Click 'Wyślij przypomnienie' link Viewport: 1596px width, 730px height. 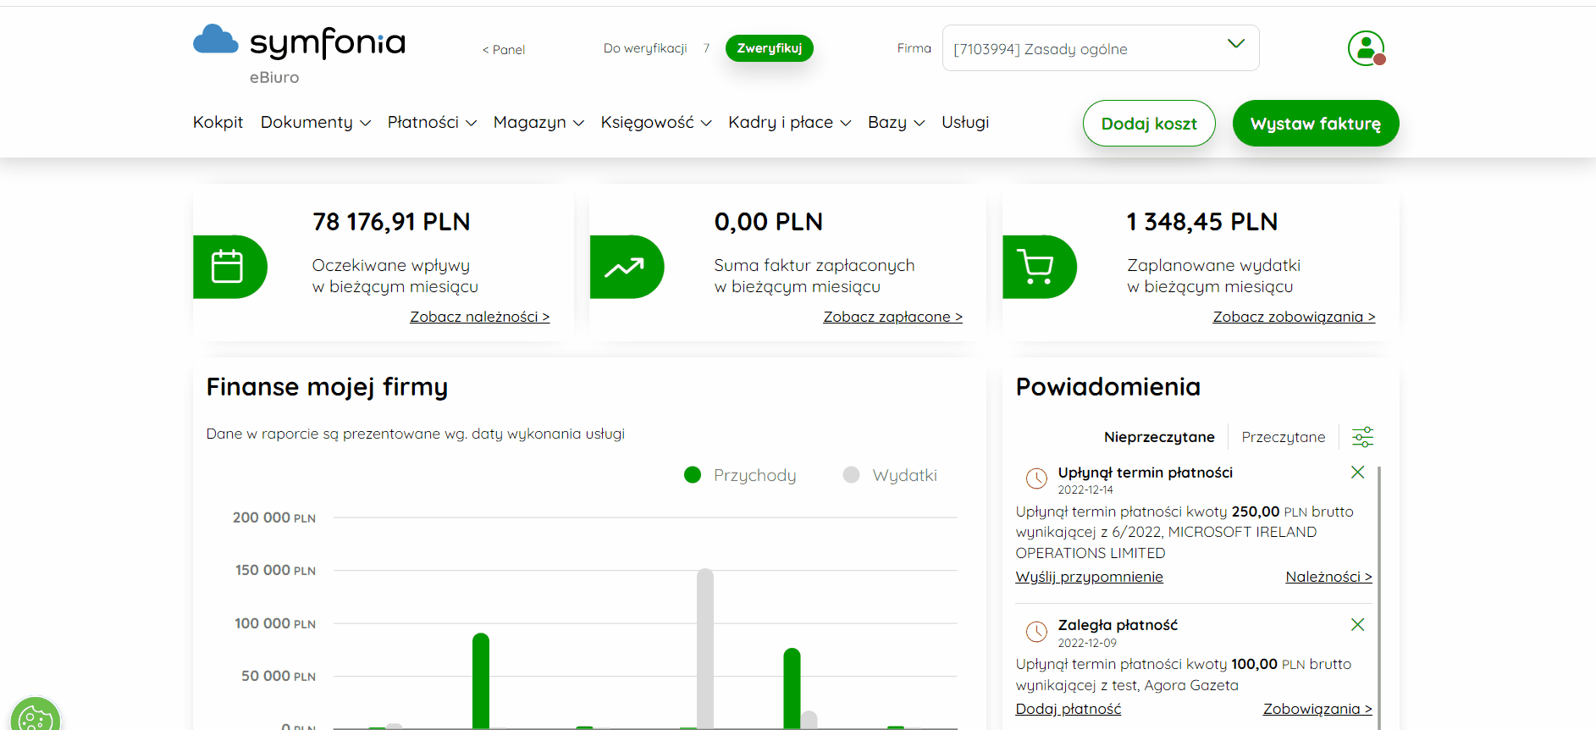pyautogui.click(x=1089, y=577)
